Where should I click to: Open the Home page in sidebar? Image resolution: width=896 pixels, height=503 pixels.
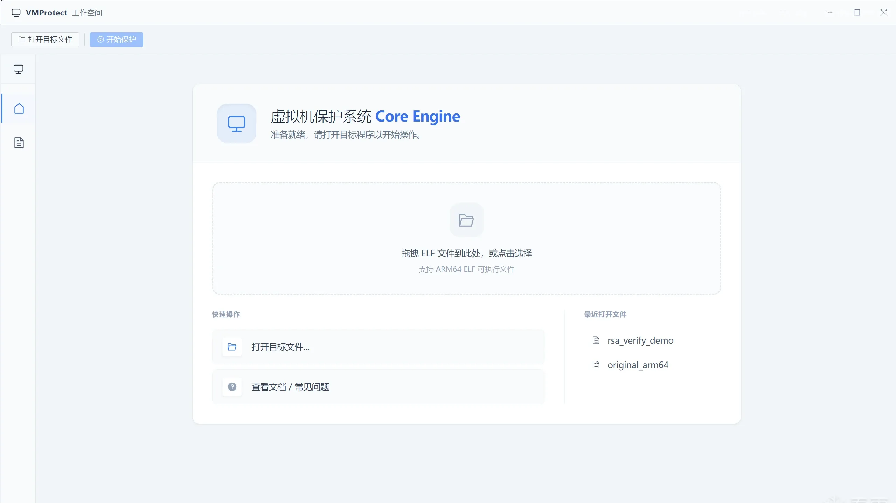(x=19, y=109)
